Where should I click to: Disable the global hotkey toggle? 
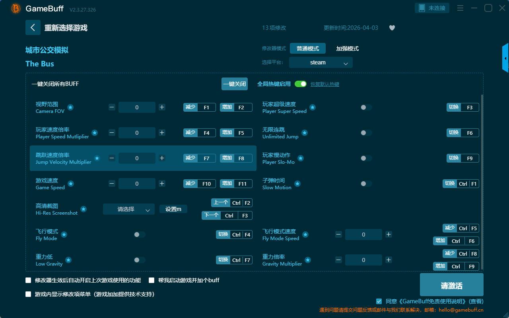point(301,84)
